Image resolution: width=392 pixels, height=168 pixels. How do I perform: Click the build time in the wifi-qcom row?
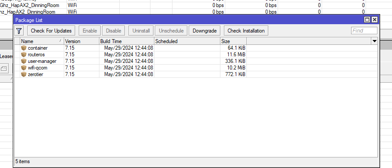(129, 68)
